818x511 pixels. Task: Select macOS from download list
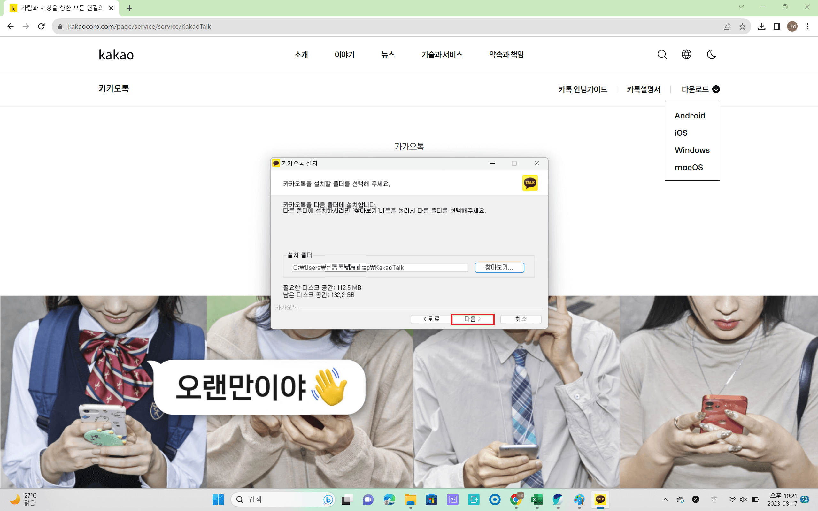pos(689,167)
